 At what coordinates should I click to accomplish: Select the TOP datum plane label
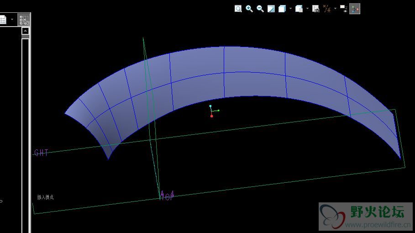tap(167, 196)
